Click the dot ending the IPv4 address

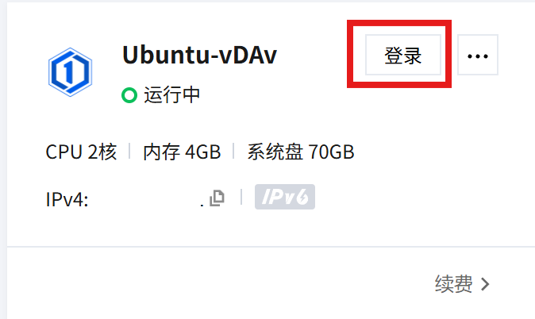click(202, 205)
